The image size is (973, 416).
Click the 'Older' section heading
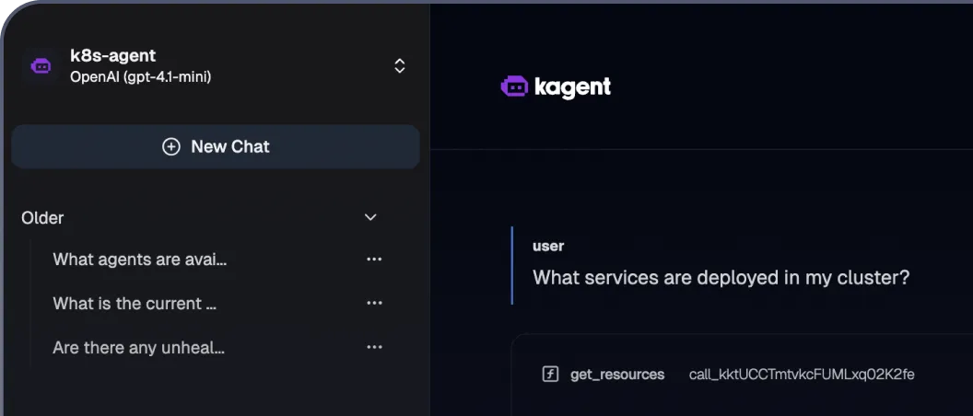coord(42,218)
